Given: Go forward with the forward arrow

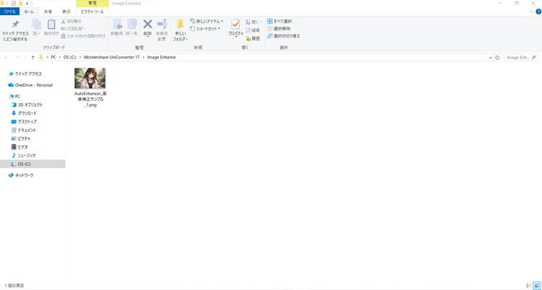Looking at the screenshot, I should (x=17, y=58).
